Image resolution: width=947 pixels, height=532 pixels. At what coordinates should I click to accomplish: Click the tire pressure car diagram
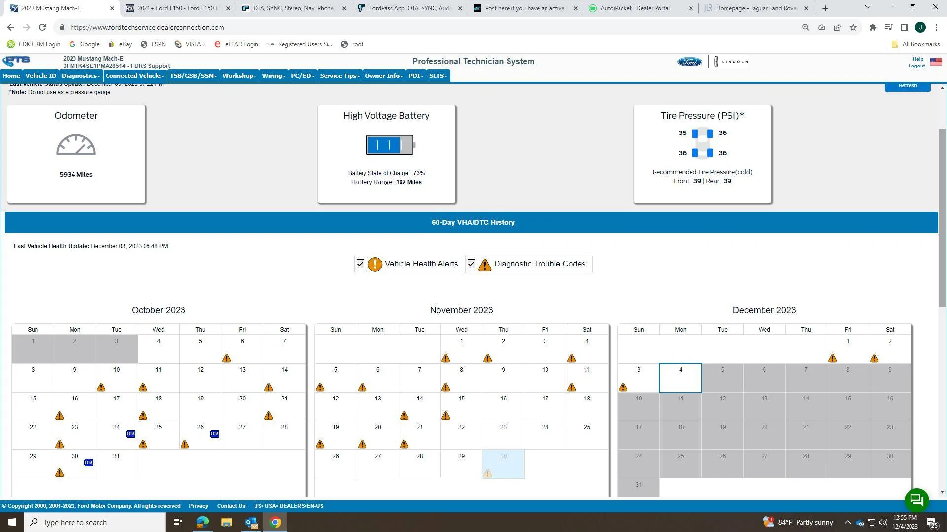tap(702, 143)
